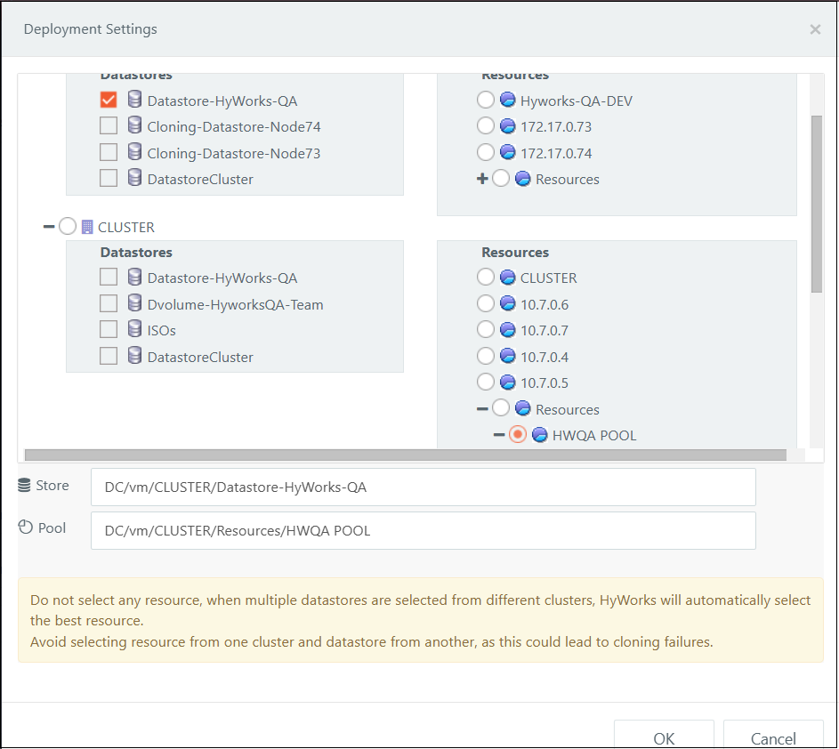This screenshot has height=749, width=839.
Task: Select the 172.17.0.74 resource radio button
Action: click(485, 152)
